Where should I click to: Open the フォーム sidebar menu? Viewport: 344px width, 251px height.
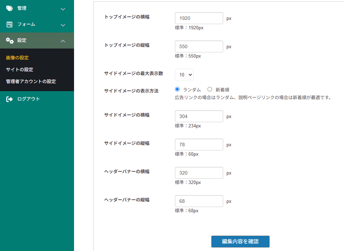coord(37,24)
